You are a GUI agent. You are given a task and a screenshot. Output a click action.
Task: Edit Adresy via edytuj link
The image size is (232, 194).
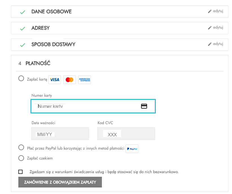218,27
